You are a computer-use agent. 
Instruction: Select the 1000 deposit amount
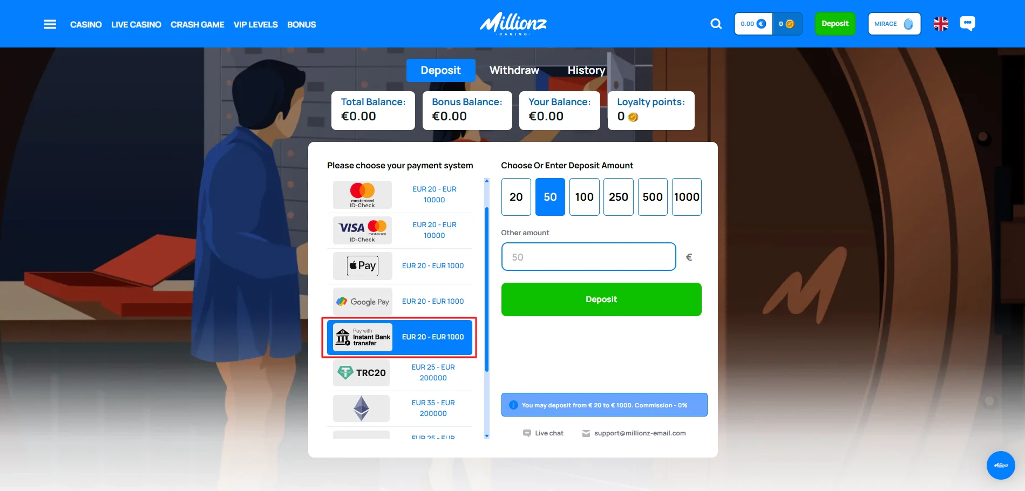coord(687,197)
